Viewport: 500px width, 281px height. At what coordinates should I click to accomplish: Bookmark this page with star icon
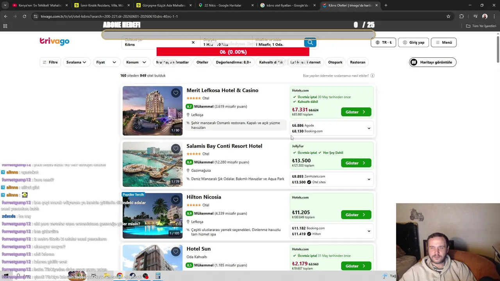(x=448, y=16)
